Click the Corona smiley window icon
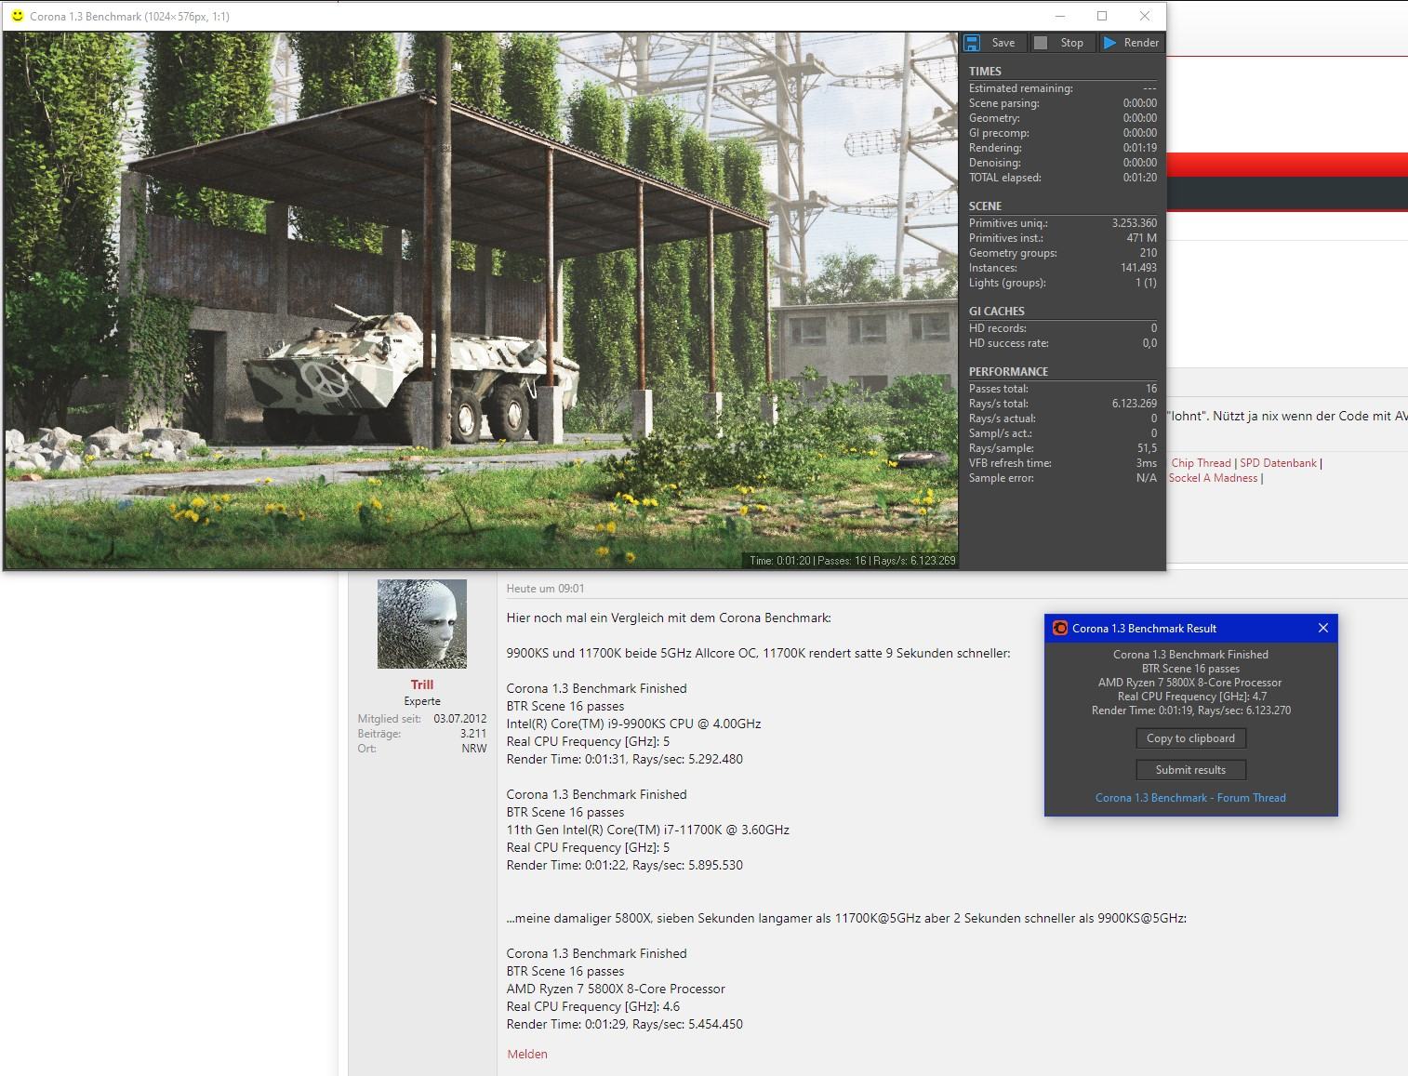Viewport: 1408px width, 1076px height. (17, 16)
